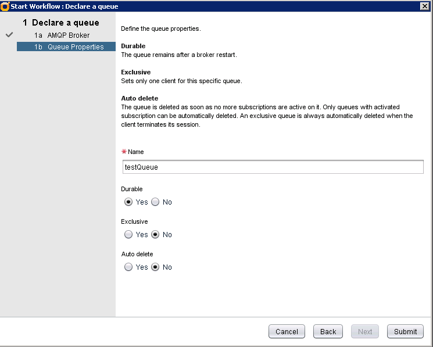Close the Start Workflow dialog
Screen dimensions: 433x347
coord(424,6)
